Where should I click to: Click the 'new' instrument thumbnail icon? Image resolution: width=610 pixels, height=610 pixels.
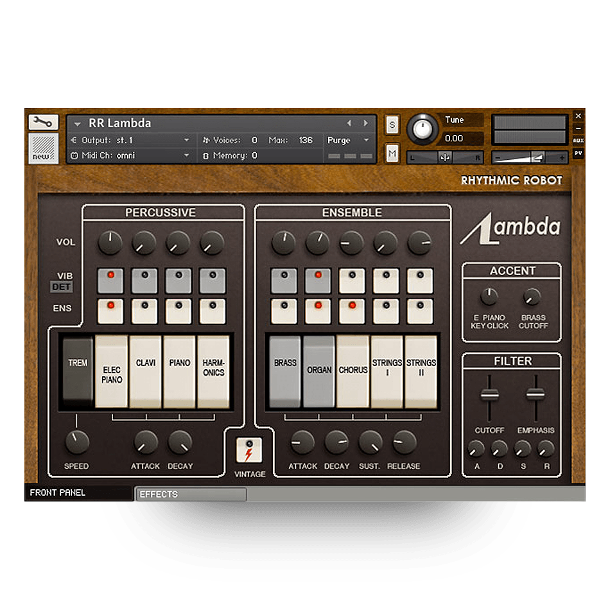(x=43, y=148)
